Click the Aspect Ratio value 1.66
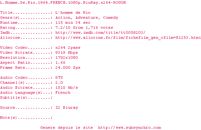201x130 pixels. 60,62
